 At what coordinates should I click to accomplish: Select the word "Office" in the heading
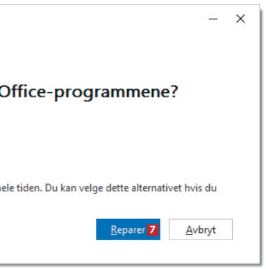pos(22,92)
